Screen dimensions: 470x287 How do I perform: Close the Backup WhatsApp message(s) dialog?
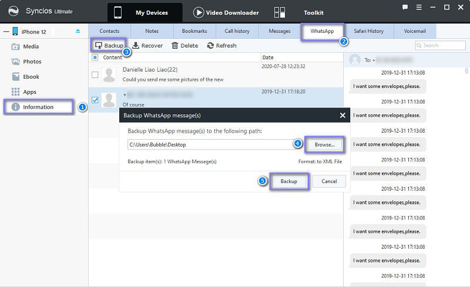[343, 116]
